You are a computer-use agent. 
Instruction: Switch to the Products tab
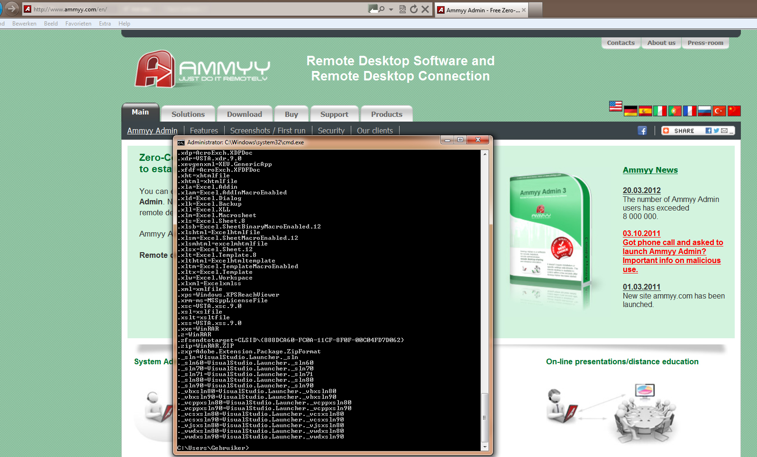[387, 114]
